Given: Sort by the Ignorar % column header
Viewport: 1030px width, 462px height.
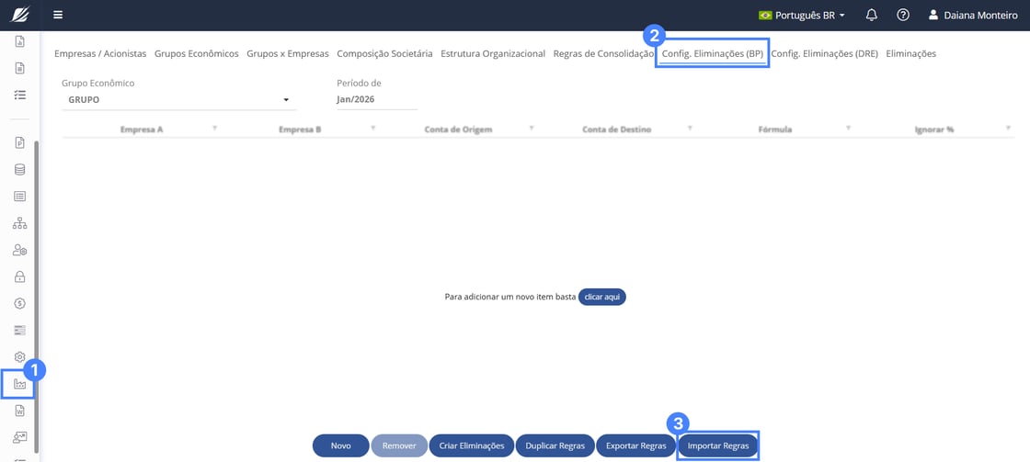Looking at the screenshot, I should click(x=934, y=130).
